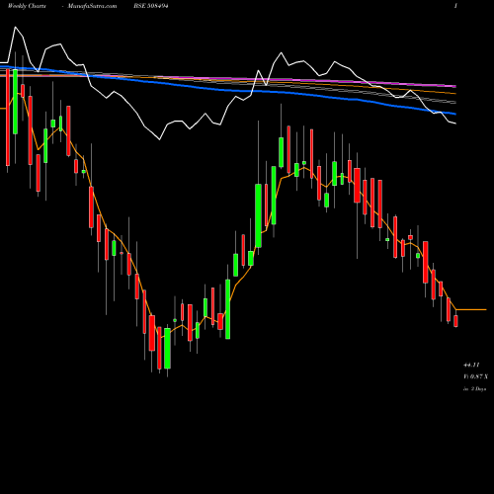Click the 'BSE 508494' symbol label
494x494 pixels.
151,6
